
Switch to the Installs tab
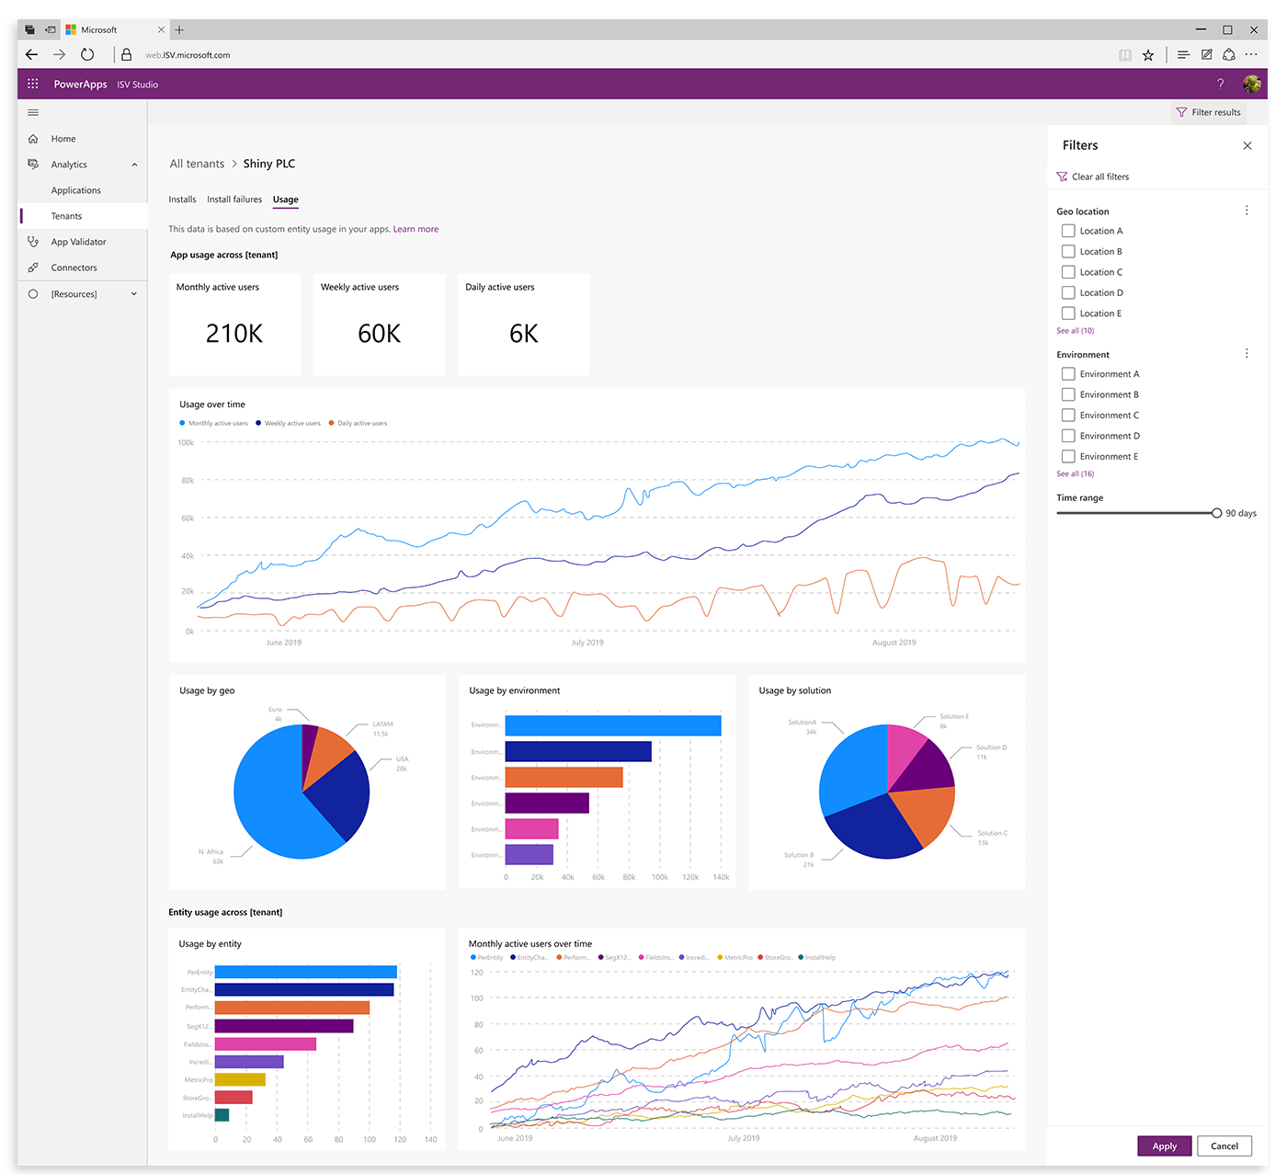tap(182, 199)
